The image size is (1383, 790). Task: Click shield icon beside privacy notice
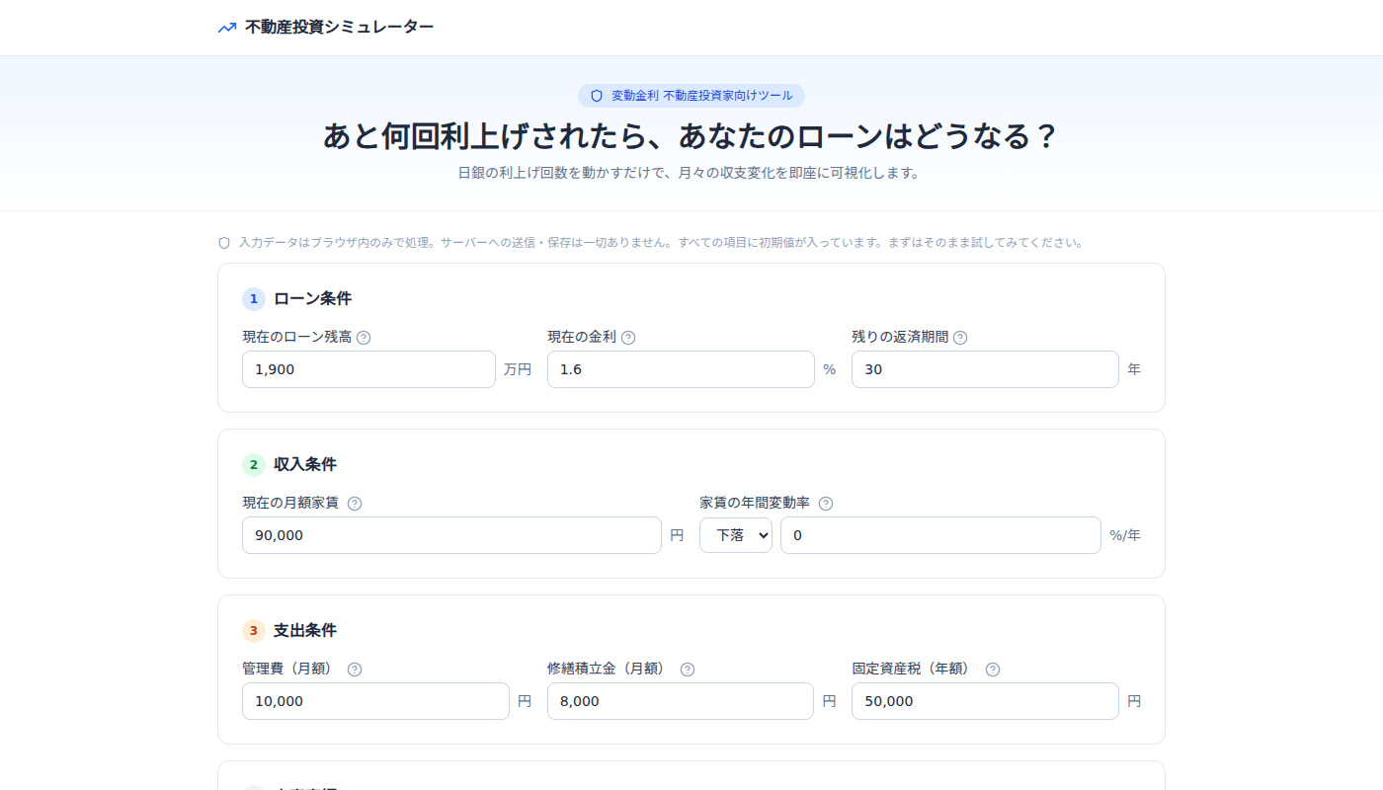click(224, 243)
